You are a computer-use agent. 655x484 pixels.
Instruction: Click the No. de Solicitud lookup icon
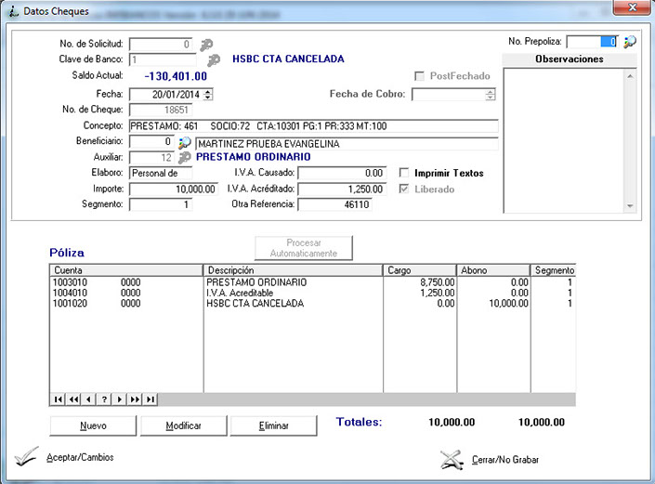coord(206,44)
